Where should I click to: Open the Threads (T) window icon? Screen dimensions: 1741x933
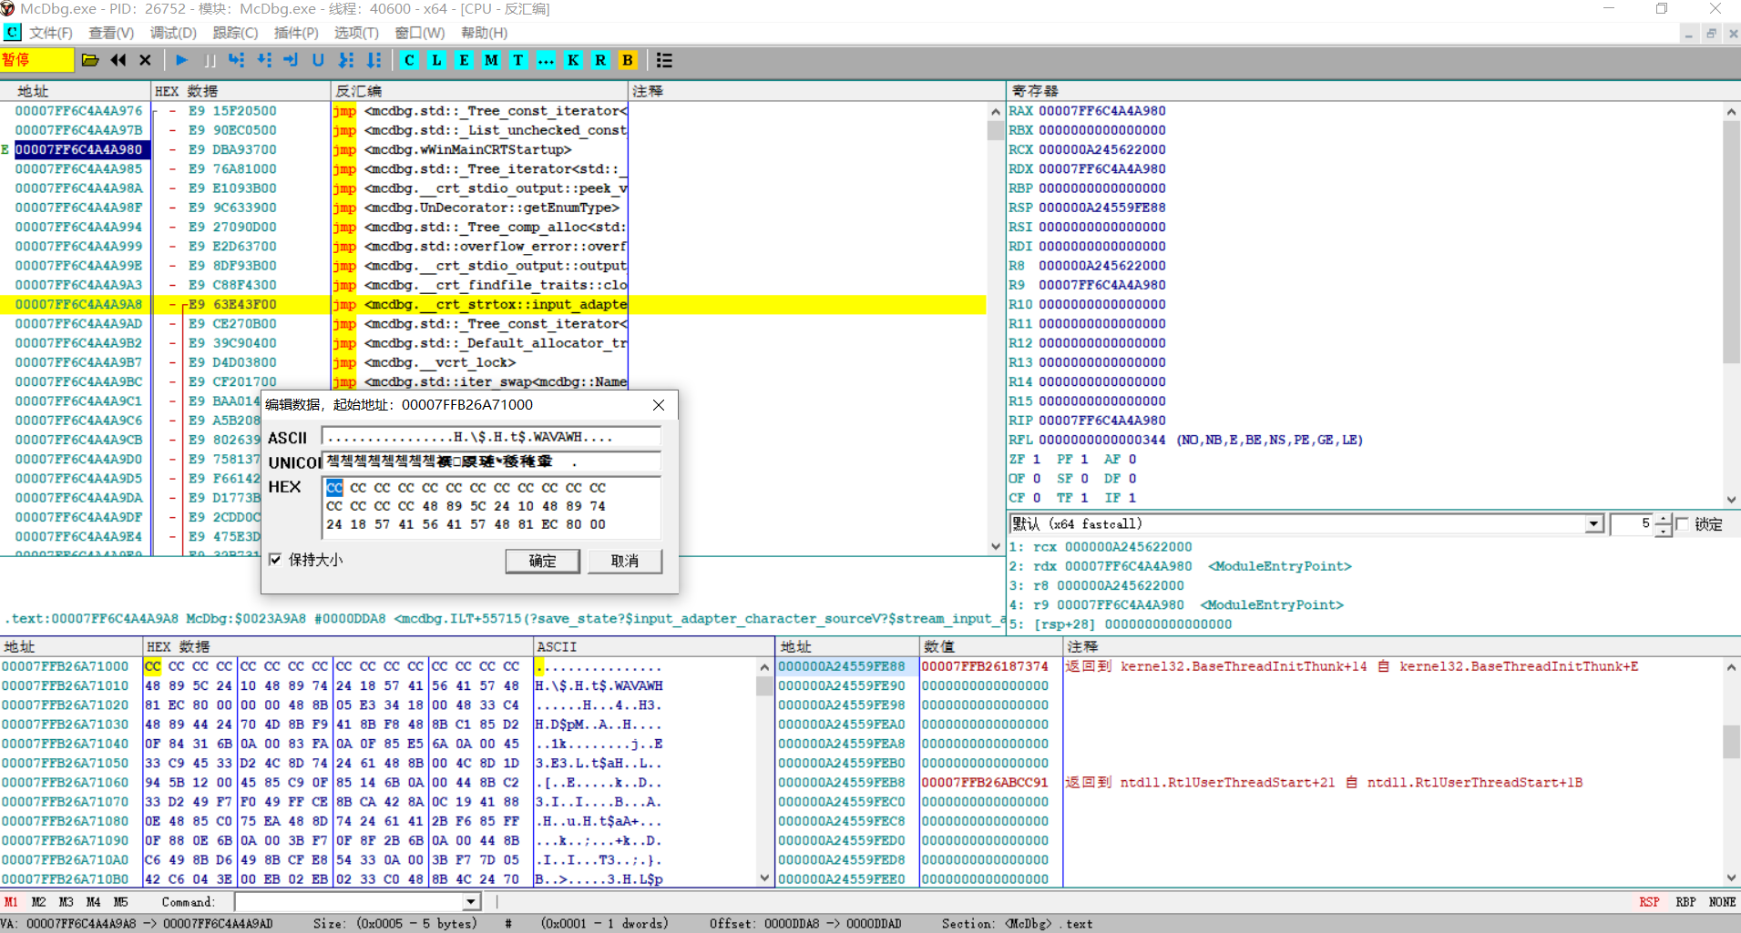(518, 60)
